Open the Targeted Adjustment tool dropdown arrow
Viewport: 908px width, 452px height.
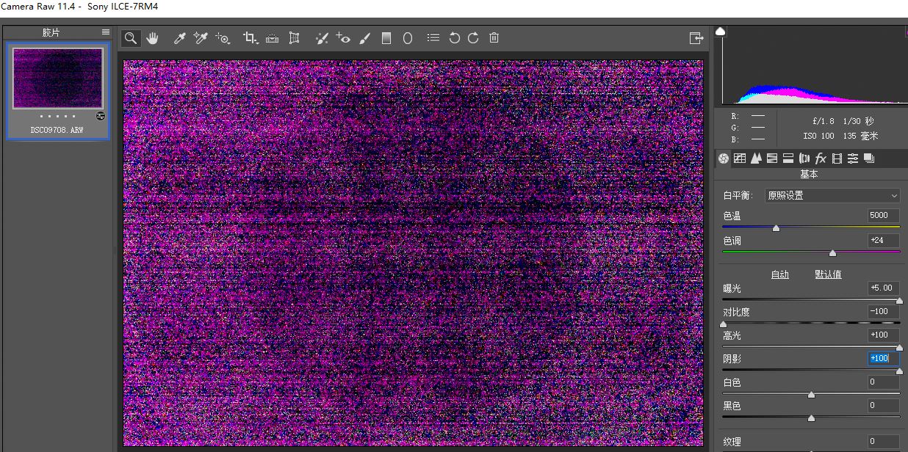click(228, 42)
